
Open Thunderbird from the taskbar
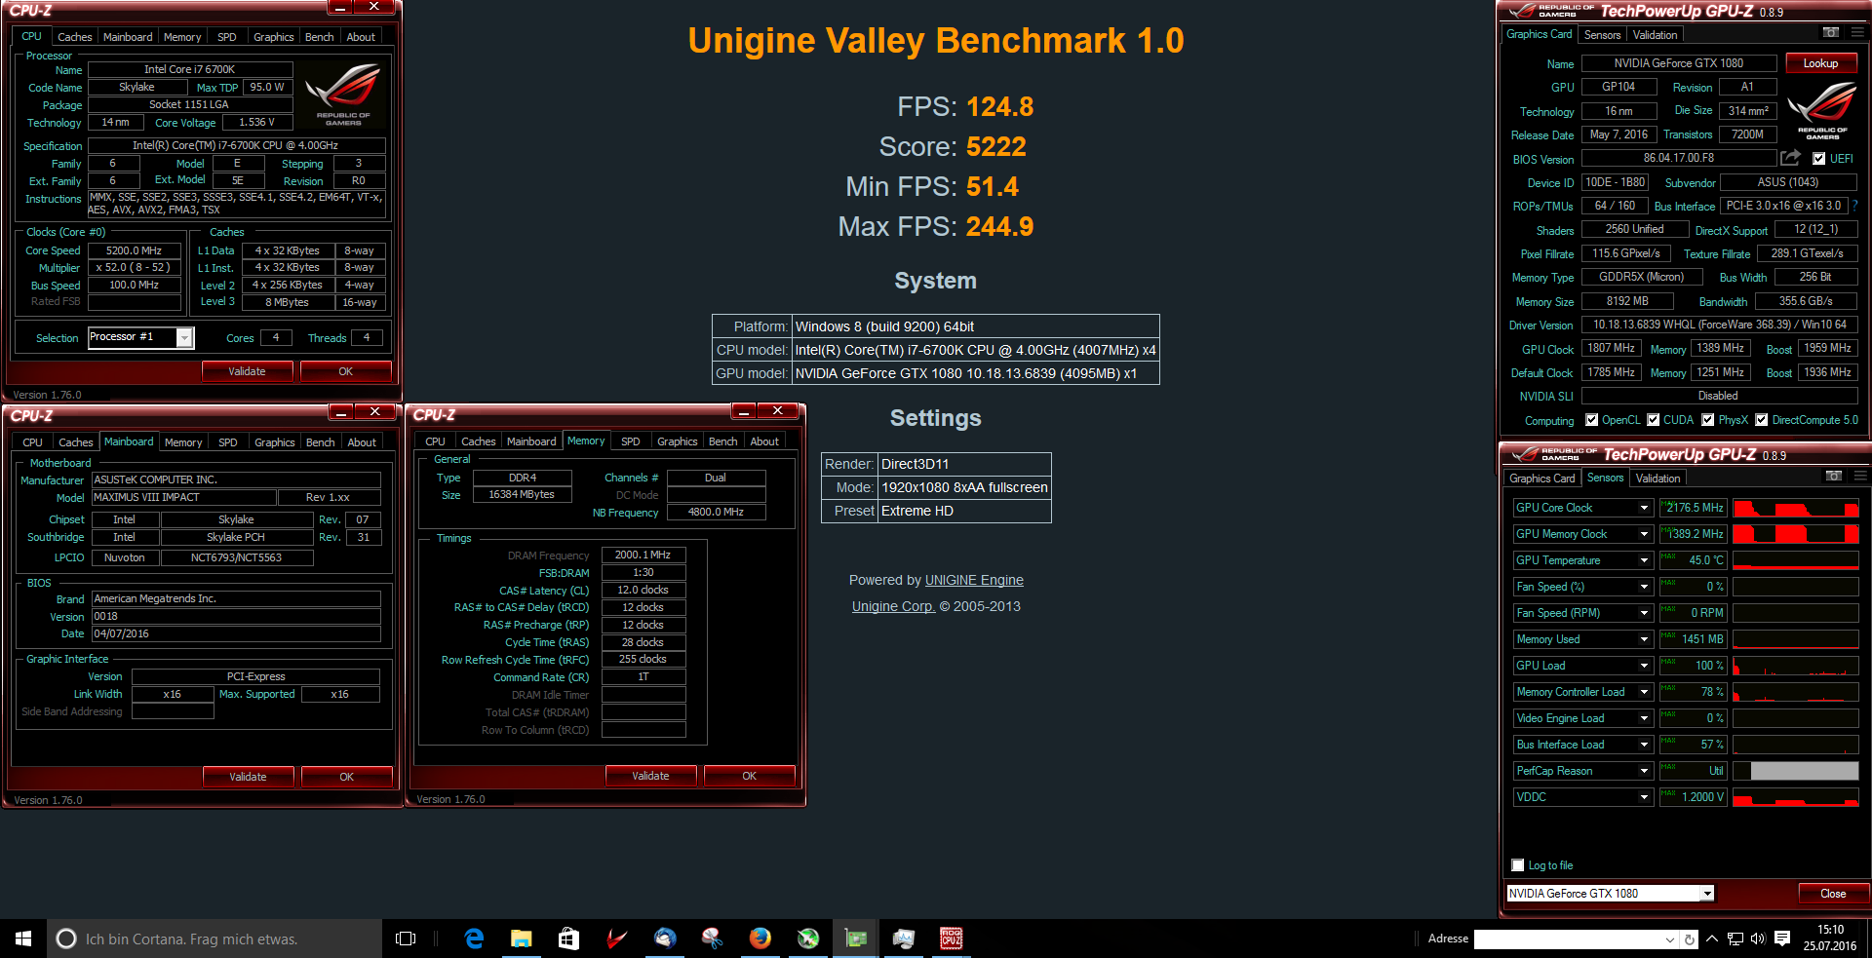click(665, 939)
